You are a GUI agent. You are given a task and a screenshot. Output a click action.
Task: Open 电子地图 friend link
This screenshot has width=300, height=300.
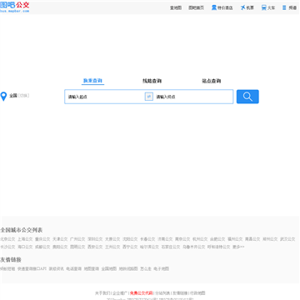(162, 268)
